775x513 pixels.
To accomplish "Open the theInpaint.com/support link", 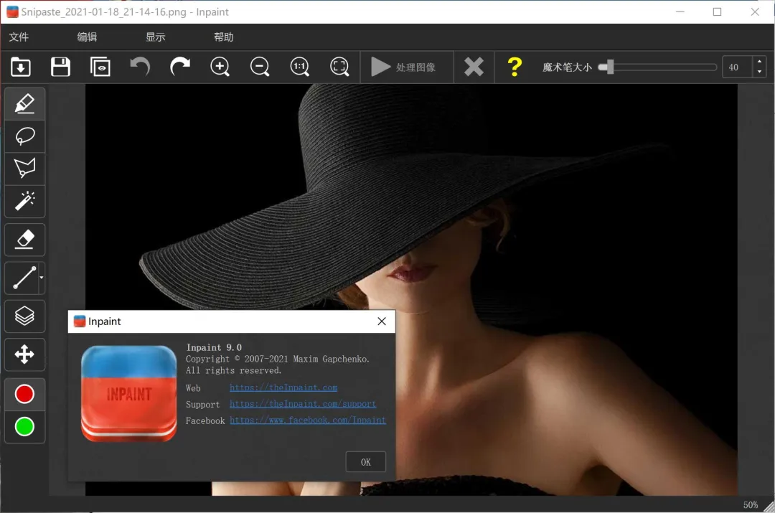I will coord(302,404).
